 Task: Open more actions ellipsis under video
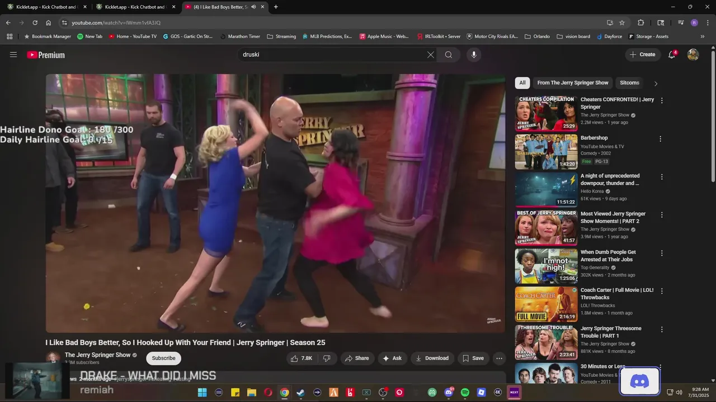[500, 358]
